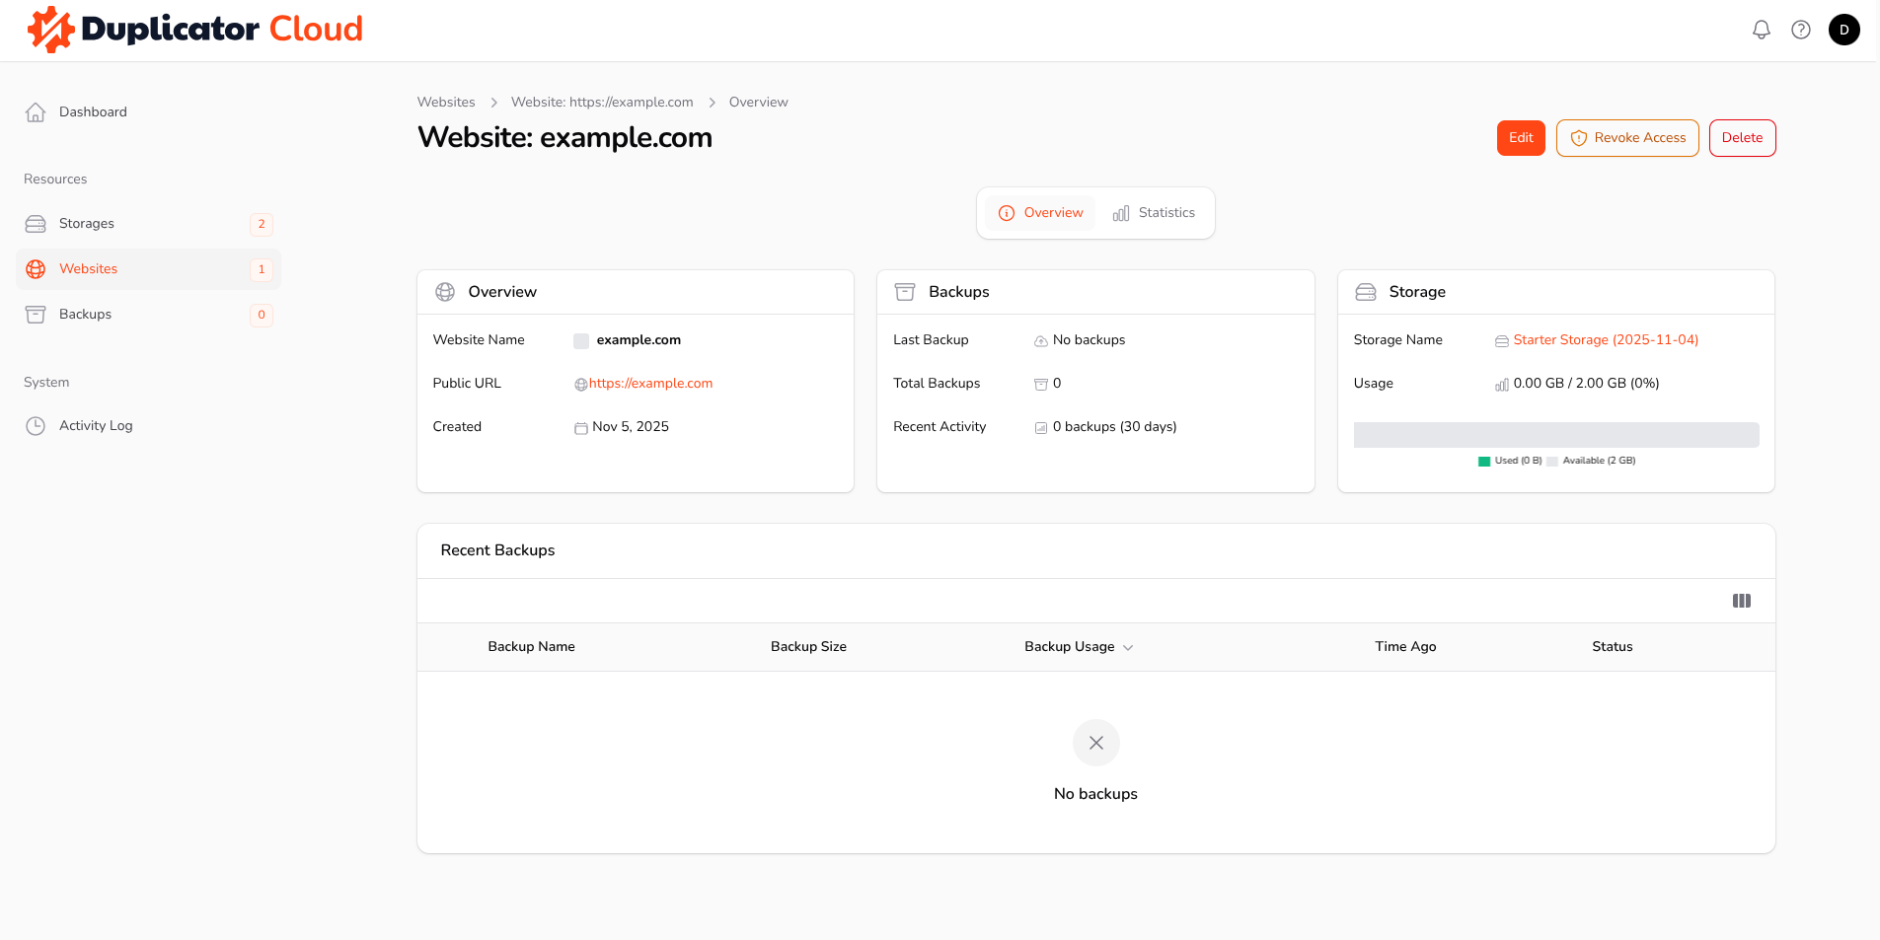Click the Revoke Access button
This screenshot has height=940, width=1880.
(x=1626, y=138)
